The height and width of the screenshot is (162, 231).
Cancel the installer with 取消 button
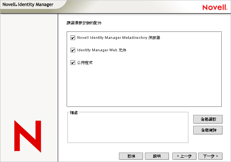point(131,156)
